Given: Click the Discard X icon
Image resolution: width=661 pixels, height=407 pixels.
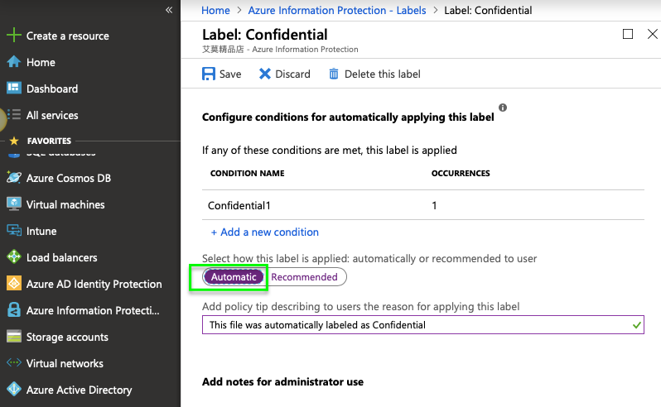Looking at the screenshot, I should (265, 74).
